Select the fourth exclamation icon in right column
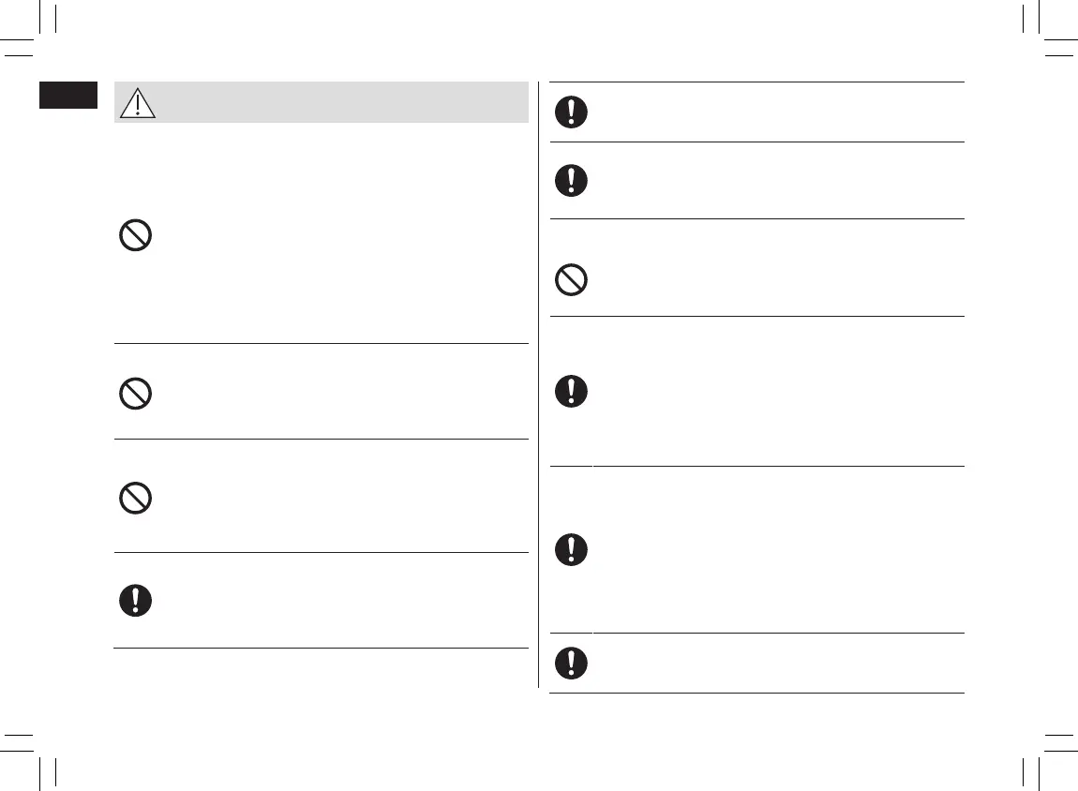The width and height of the screenshot is (1078, 791). 572,549
